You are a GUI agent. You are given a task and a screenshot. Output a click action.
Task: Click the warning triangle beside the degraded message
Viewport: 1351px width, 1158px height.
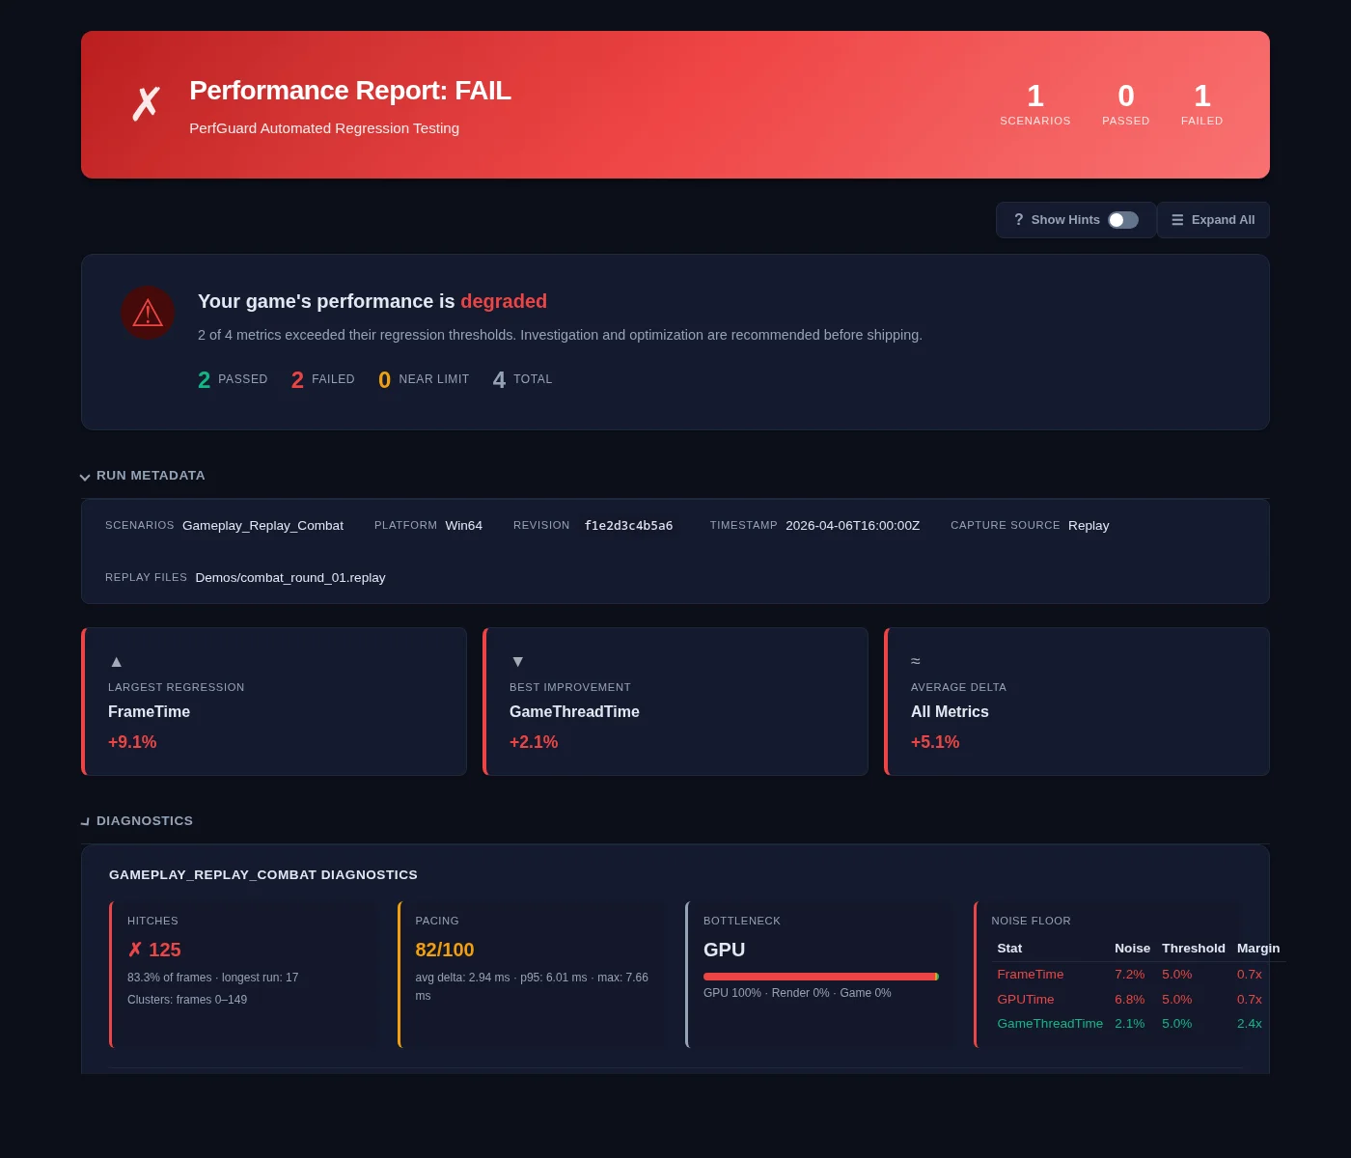point(148,313)
